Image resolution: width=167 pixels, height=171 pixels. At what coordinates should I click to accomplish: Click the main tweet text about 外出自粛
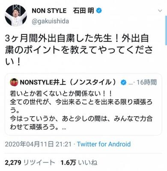[79, 50]
